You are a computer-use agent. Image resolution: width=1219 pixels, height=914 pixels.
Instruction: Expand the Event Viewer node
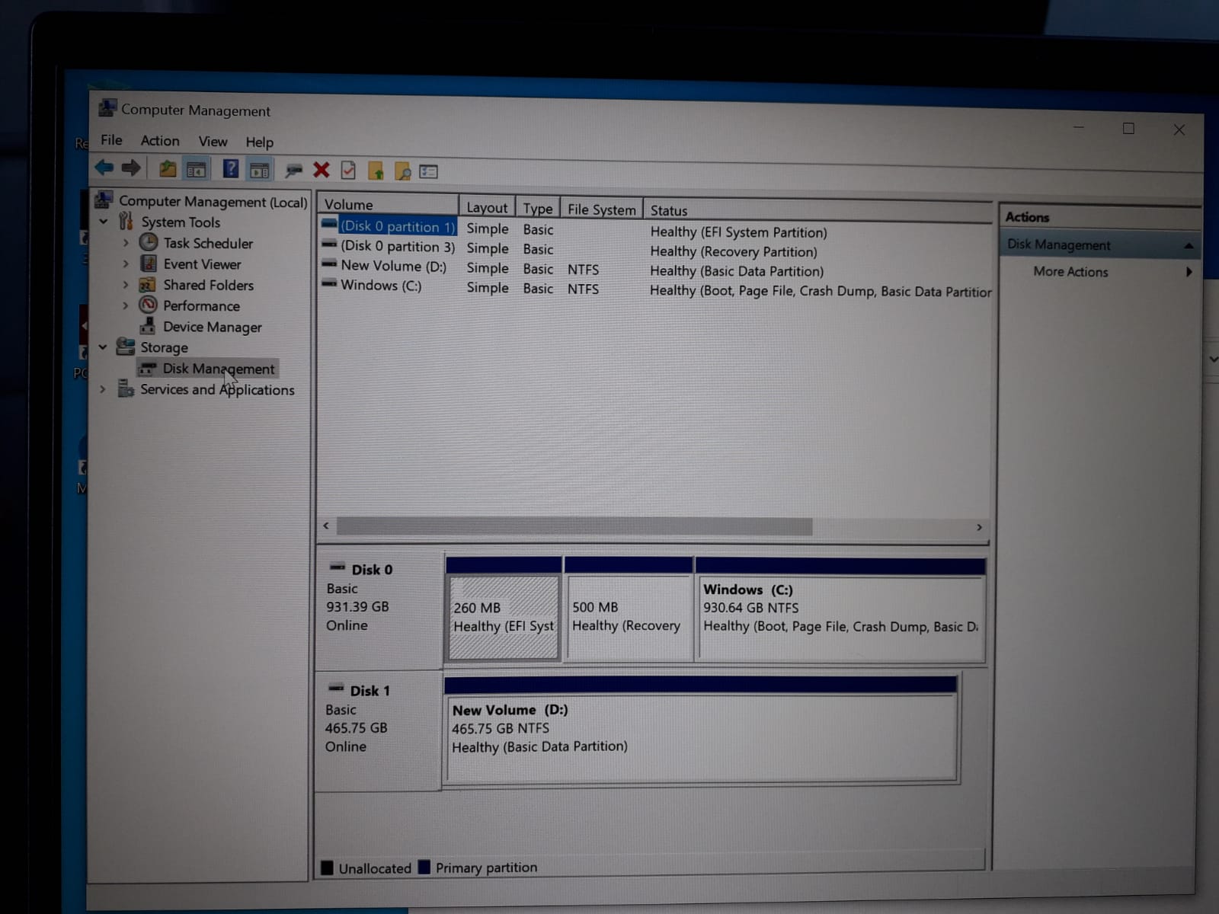(126, 264)
